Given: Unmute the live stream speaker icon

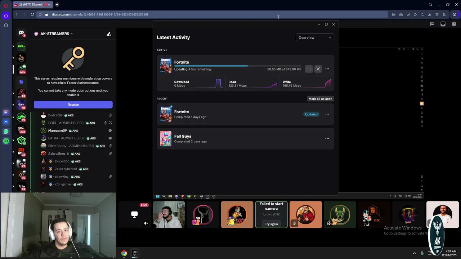Looking at the screenshot, I should (146, 223).
